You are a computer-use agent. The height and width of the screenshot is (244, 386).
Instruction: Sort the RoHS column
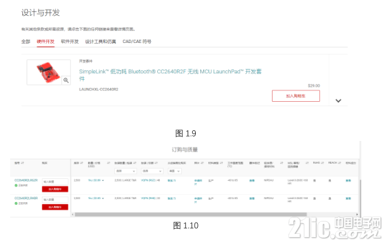pyautogui.click(x=323, y=162)
